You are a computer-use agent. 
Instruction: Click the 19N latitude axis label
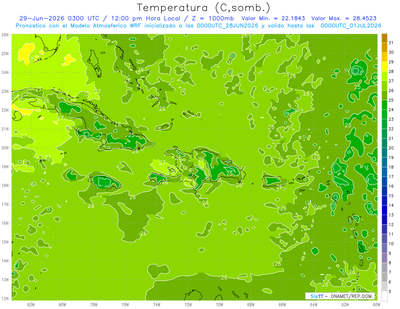tap(5, 166)
